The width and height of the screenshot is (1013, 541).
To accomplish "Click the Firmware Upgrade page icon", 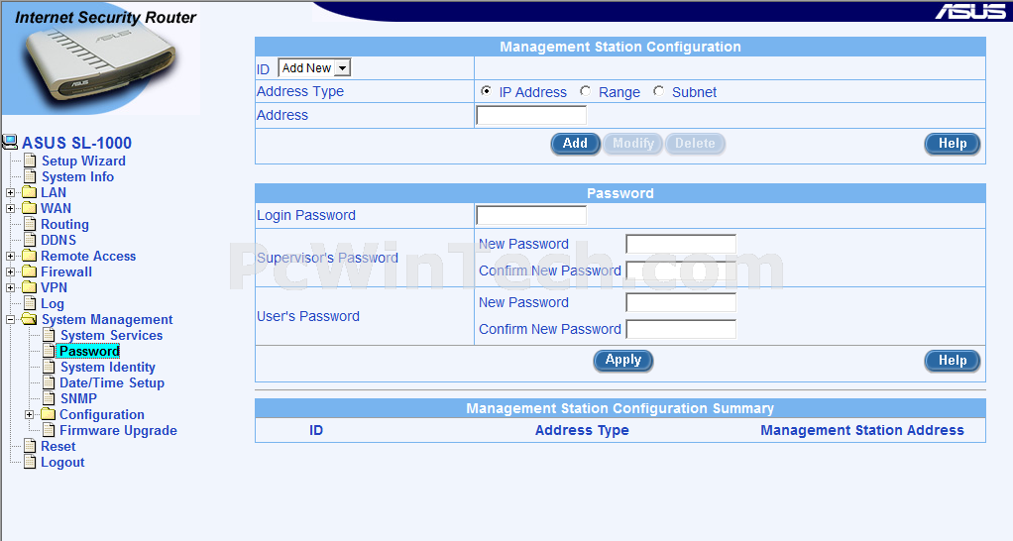I will click(x=50, y=430).
